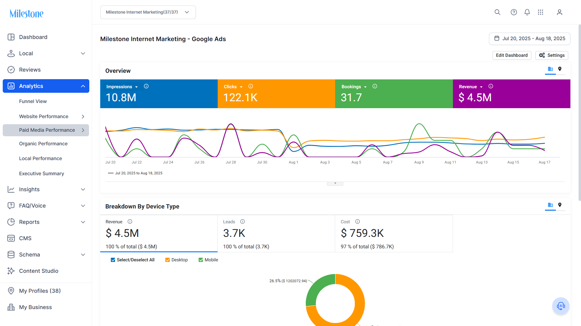Click the My Profiles pin icon

11,291
